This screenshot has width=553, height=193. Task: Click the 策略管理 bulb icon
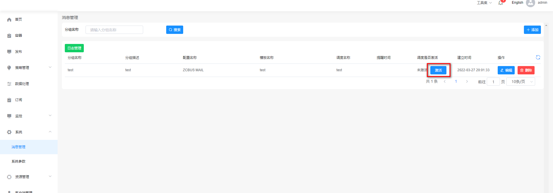(9, 68)
